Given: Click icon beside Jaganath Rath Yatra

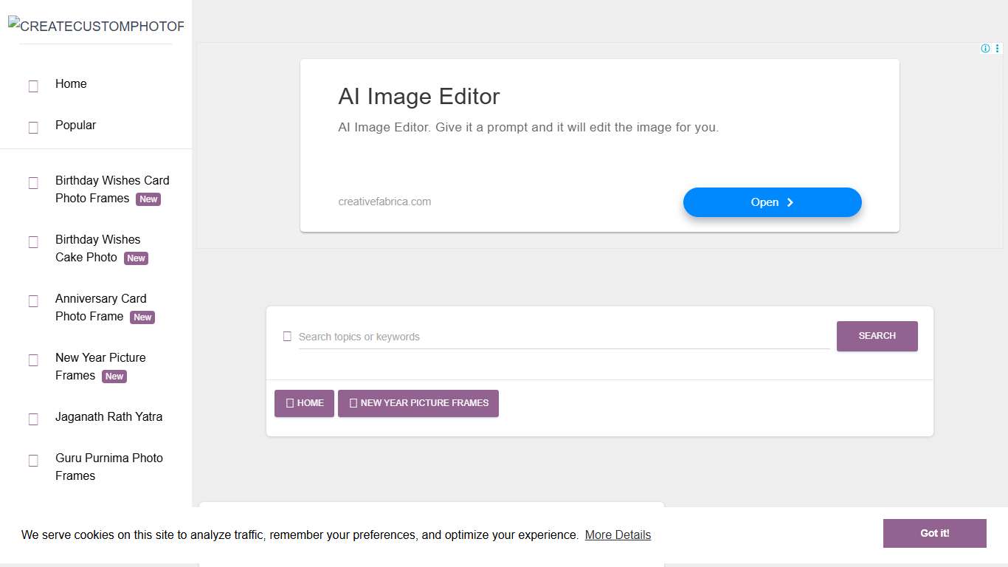Looking at the screenshot, I should [x=33, y=419].
